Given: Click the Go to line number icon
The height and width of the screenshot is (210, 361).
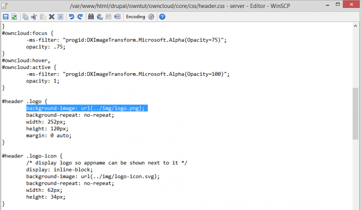Looking at the screenshot, I should 118,16.
